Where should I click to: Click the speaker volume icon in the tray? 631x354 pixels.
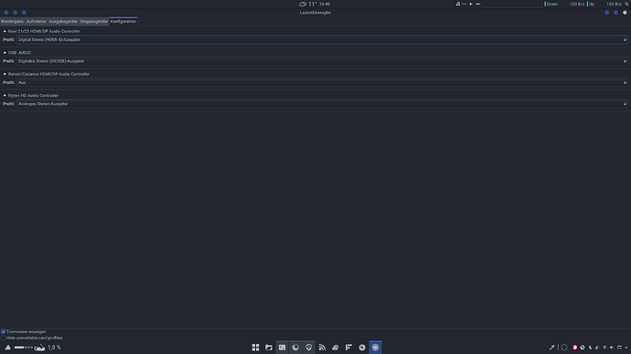tap(612, 348)
